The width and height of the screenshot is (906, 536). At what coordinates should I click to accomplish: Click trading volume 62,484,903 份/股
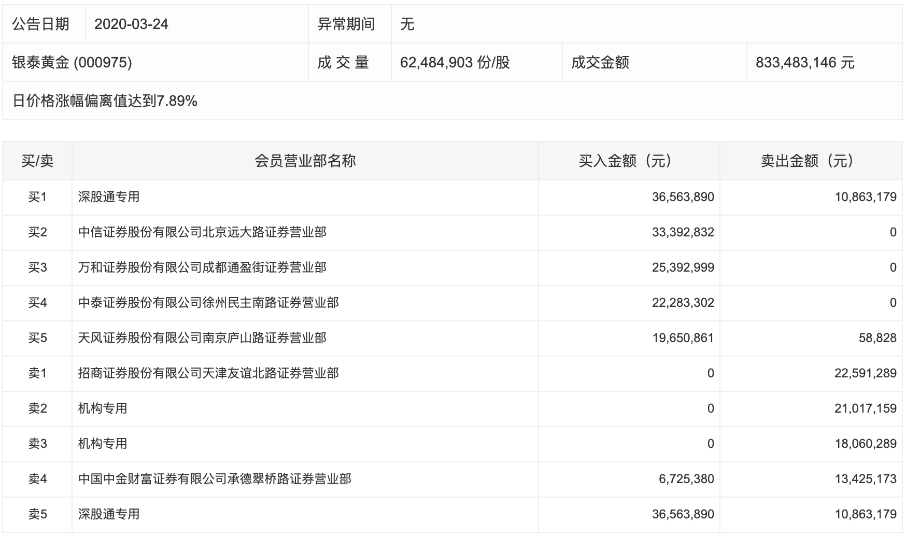455,63
